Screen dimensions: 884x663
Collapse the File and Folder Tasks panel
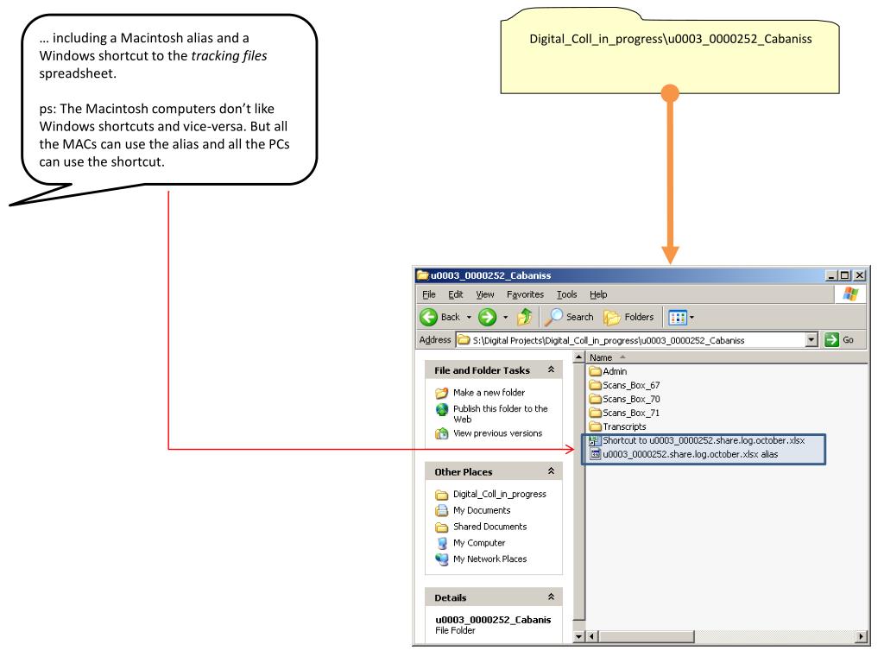tap(551, 369)
